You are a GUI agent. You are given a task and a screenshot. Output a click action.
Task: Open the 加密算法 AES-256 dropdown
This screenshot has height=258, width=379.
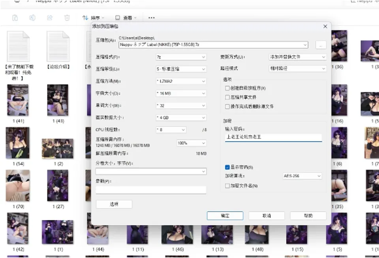(x=302, y=176)
